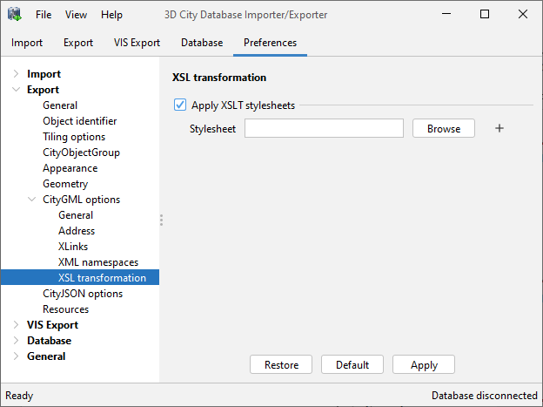Select the Preferences tab
The width and height of the screenshot is (543, 407).
click(x=270, y=43)
